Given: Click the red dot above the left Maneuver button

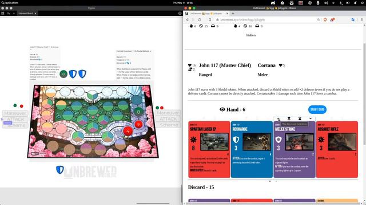Looking at the screenshot, I should 22,106.
